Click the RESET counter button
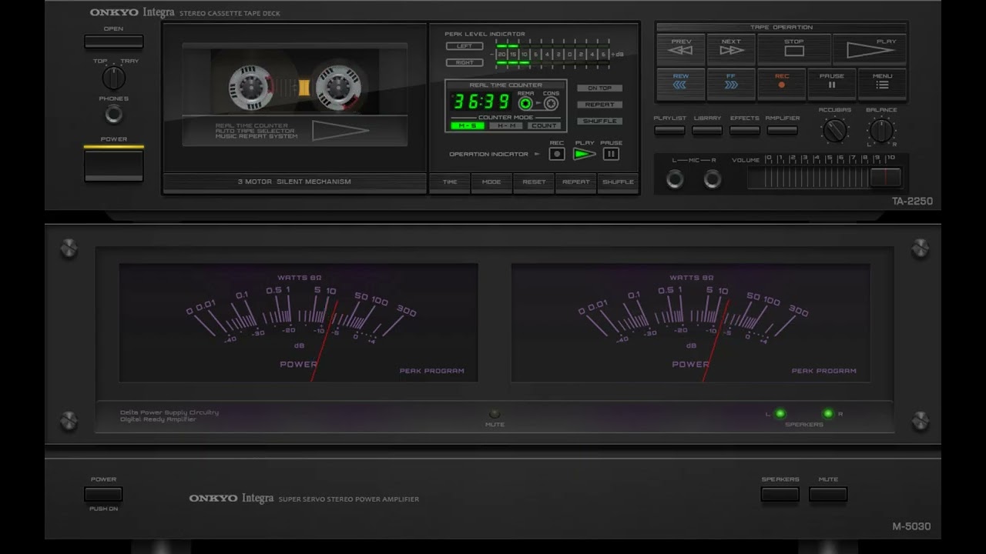Screen dimensions: 986x554 point(534,182)
